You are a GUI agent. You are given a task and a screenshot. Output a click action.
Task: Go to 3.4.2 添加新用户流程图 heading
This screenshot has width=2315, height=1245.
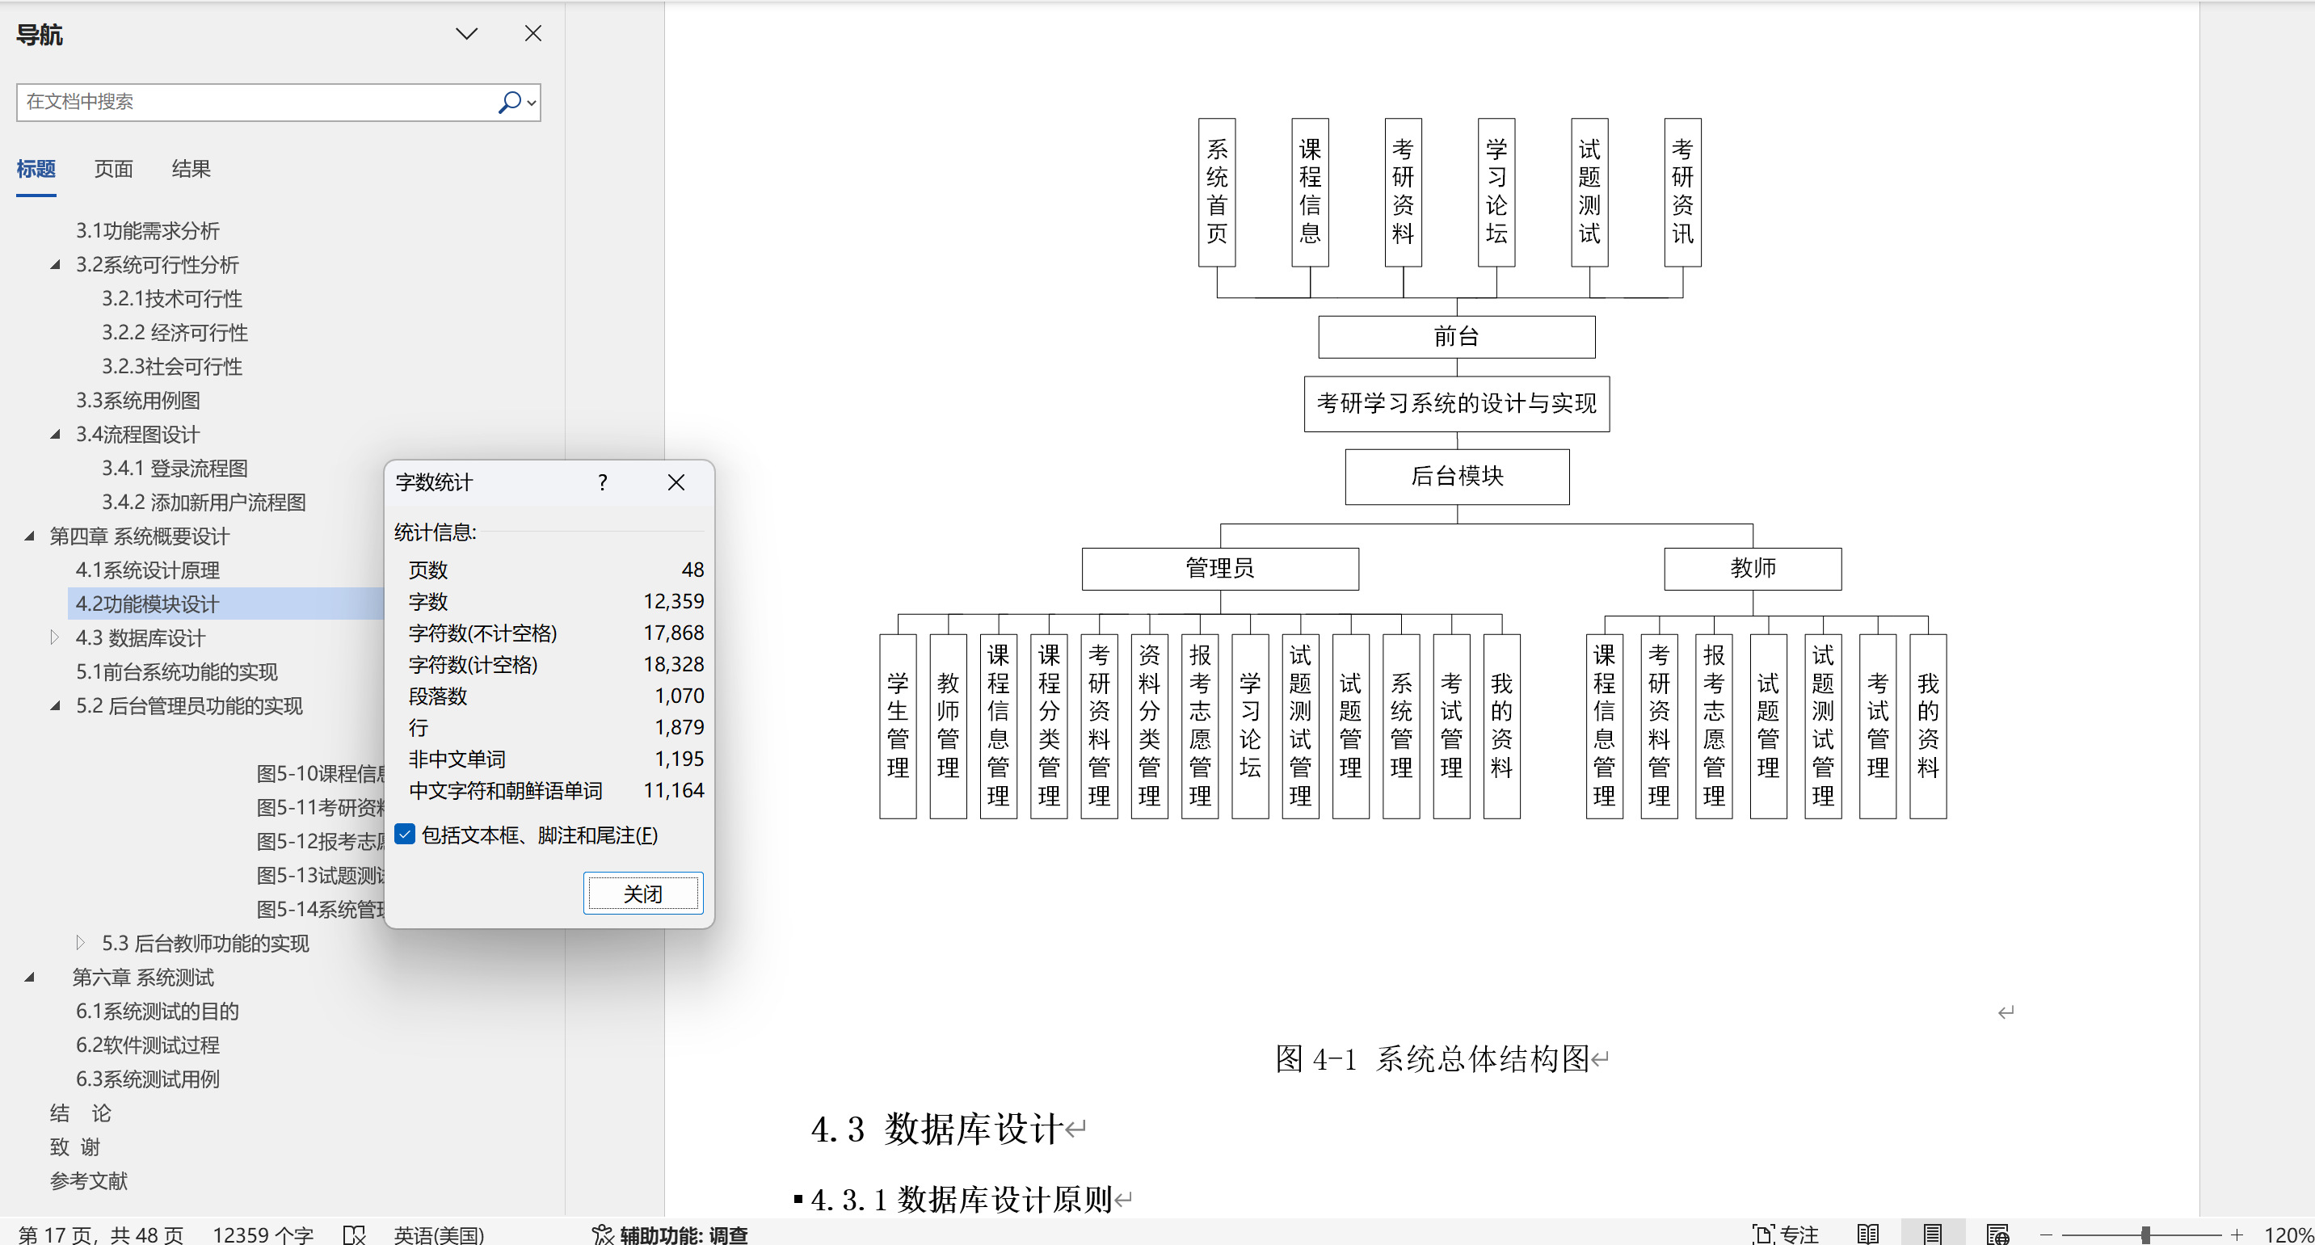click(203, 503)
